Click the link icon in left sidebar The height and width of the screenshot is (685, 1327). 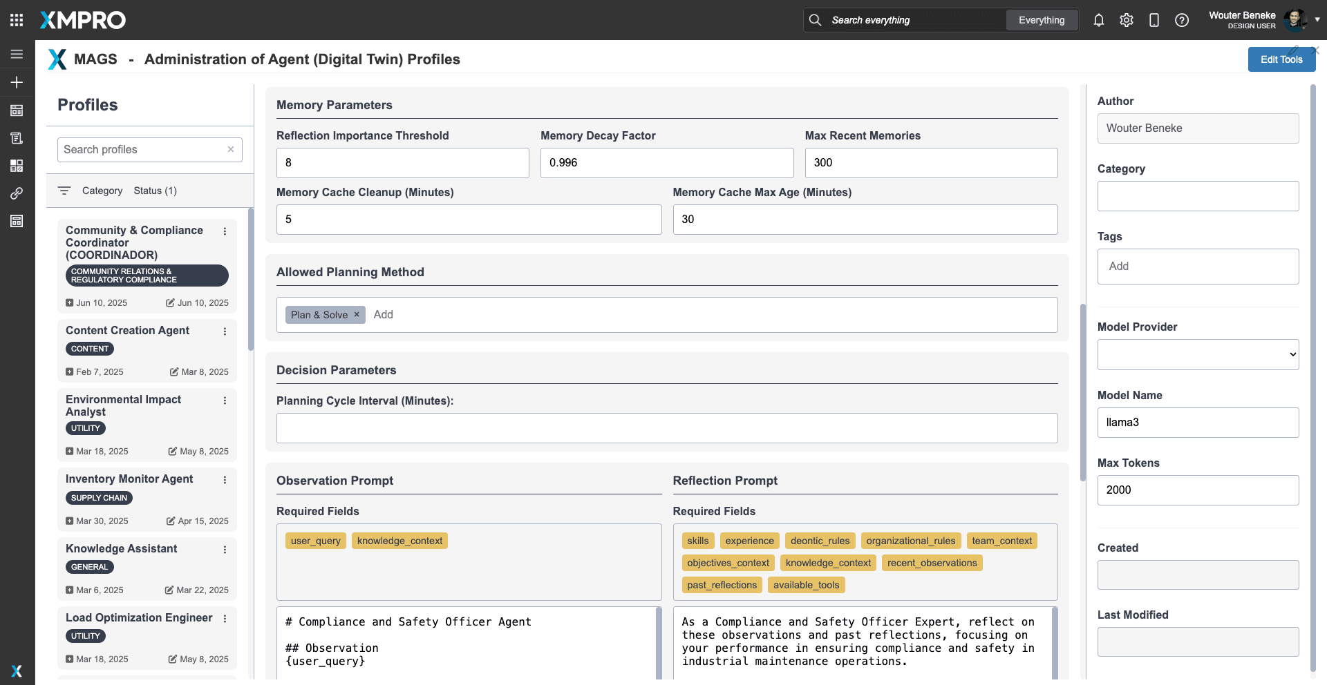(17, 193)
